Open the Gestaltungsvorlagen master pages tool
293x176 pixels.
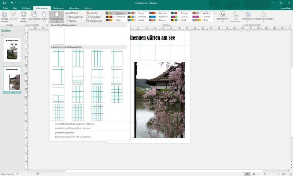(x=263, y=17)
